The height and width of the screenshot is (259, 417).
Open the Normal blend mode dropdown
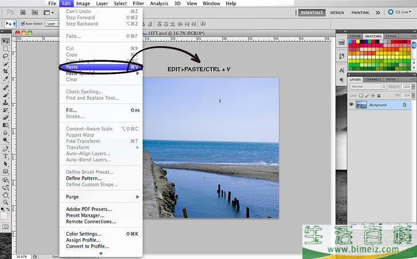[x=368, y=87]
